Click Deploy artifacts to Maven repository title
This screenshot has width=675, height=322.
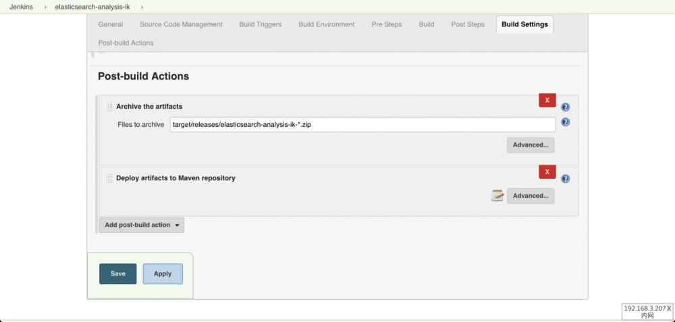click(175, 178)
